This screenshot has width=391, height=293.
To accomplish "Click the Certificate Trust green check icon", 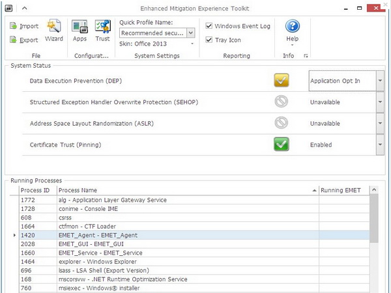I will pos(282,145).
